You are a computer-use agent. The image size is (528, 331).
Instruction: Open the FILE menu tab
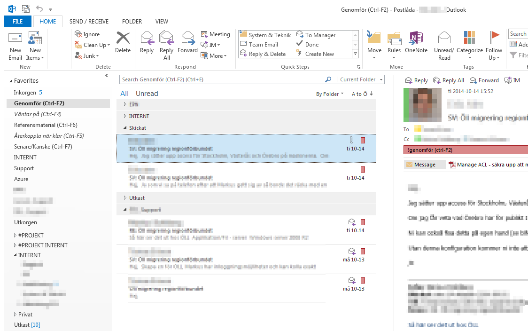17,22
